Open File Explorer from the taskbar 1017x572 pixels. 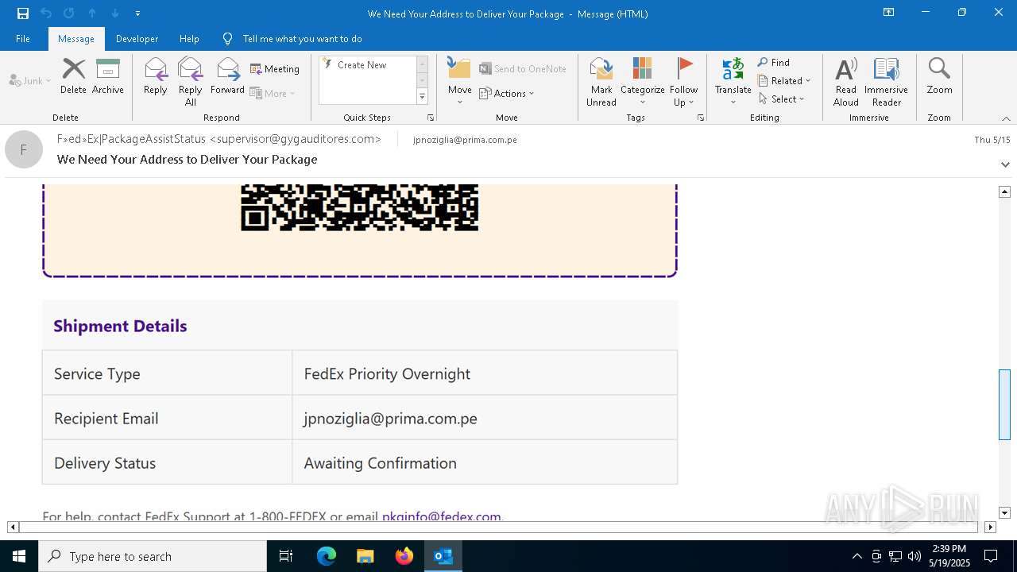coord(365,556)
